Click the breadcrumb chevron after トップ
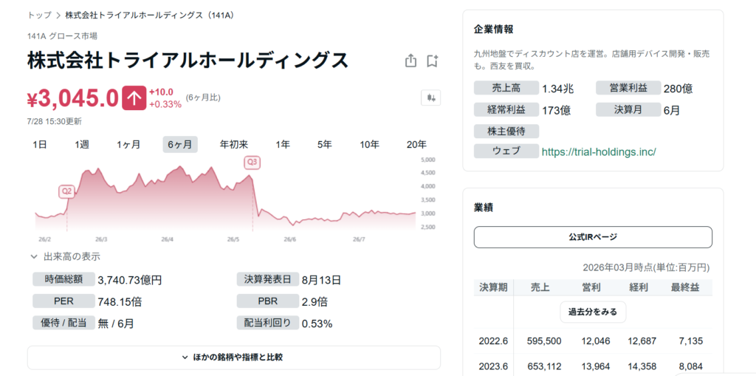756x376 pixels. (x=58, y=15)
